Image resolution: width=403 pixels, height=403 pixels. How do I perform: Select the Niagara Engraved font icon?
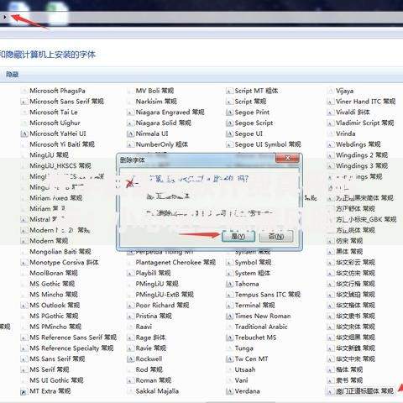pyautogui.click(x=130, y=113)
